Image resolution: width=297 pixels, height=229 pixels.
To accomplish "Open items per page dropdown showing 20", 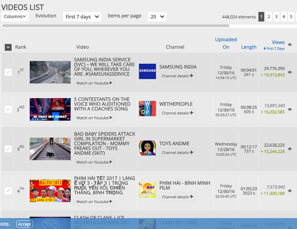I will [x=157, y=17].
